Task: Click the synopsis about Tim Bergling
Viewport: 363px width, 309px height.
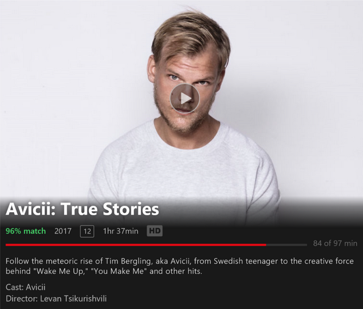Action: tap(180, 266)
